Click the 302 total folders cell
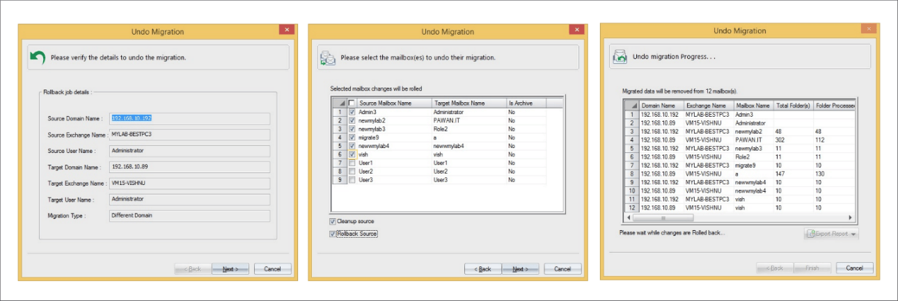 pyautogui.click(x=793, y=139)
